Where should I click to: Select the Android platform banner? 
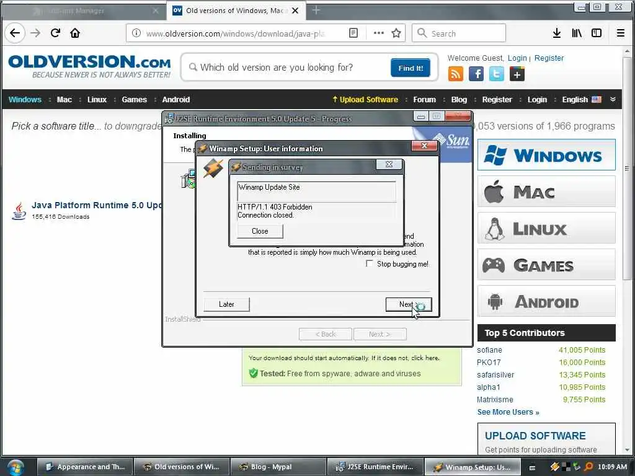546,302
